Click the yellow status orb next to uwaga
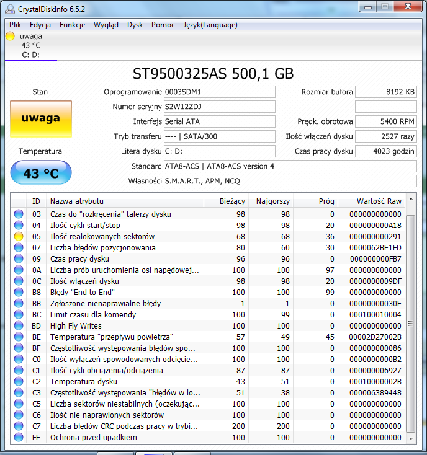The image size is (427, 455). (x=10, y=36)
